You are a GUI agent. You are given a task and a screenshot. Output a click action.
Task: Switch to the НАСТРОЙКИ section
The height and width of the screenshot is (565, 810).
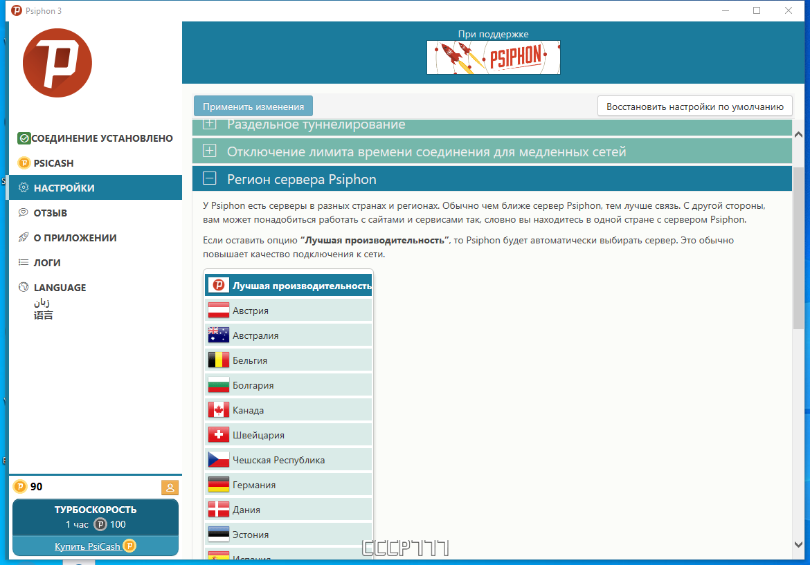(x=96, y=188)
